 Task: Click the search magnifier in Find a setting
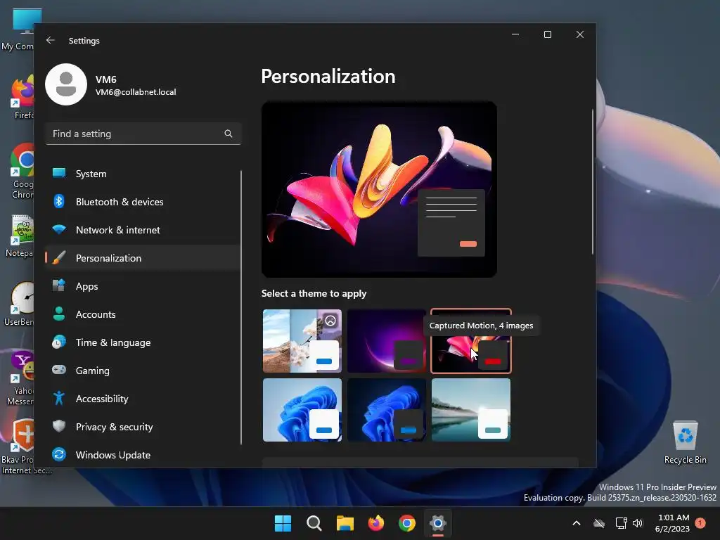click(229, 134)
